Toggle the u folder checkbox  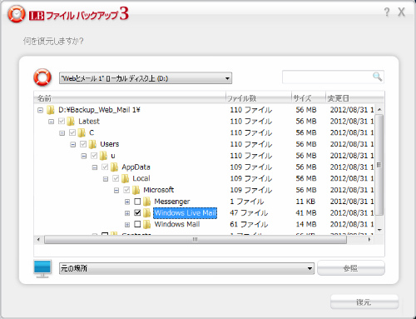tap(94, 156)
